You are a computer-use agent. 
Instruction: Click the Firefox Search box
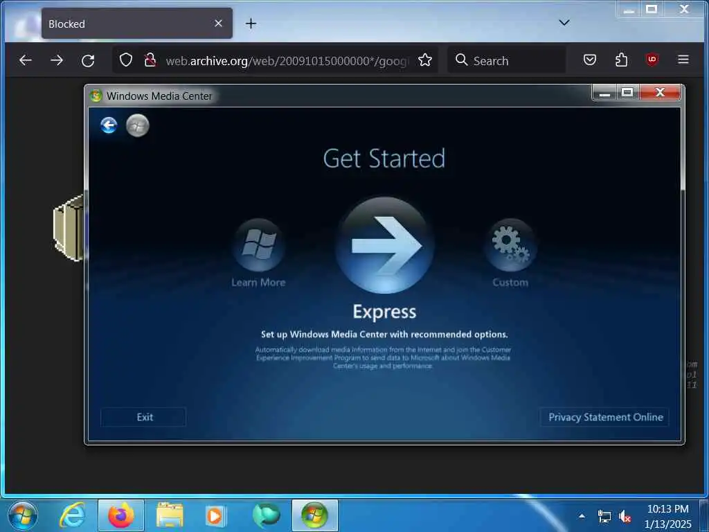pyautogui.click(x=506, y=60)
